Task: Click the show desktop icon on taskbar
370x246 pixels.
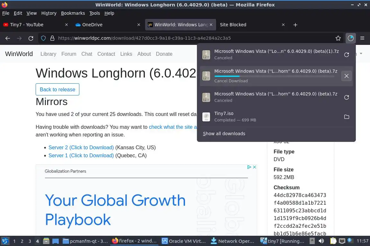Action: coord(56,241)
